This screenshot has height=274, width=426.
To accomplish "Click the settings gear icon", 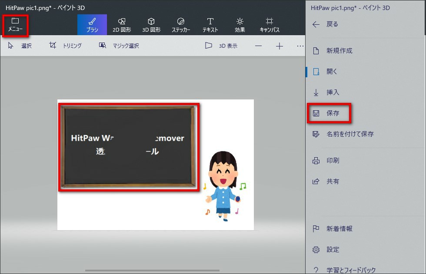I will coord(316,250).
